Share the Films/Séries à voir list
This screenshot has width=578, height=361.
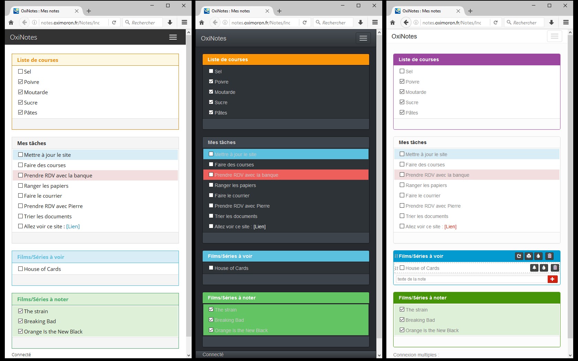point(519,256)
